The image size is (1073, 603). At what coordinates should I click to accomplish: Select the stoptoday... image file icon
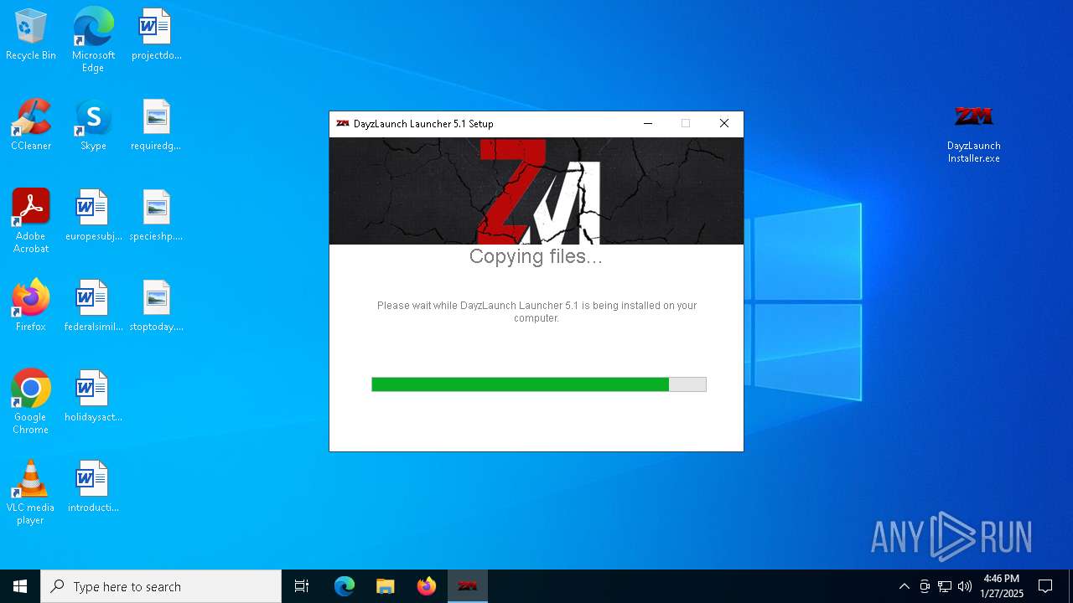tap(156, 307)
